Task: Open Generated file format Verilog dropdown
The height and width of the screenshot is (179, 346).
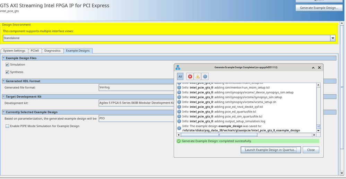Action: pos(136,87)
